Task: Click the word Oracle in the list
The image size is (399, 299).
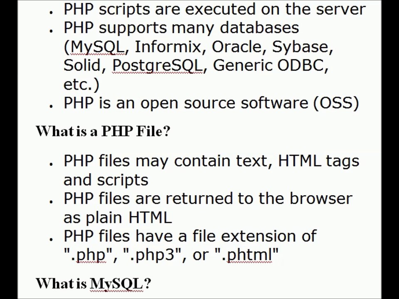Action: click(x=239, y=47)
